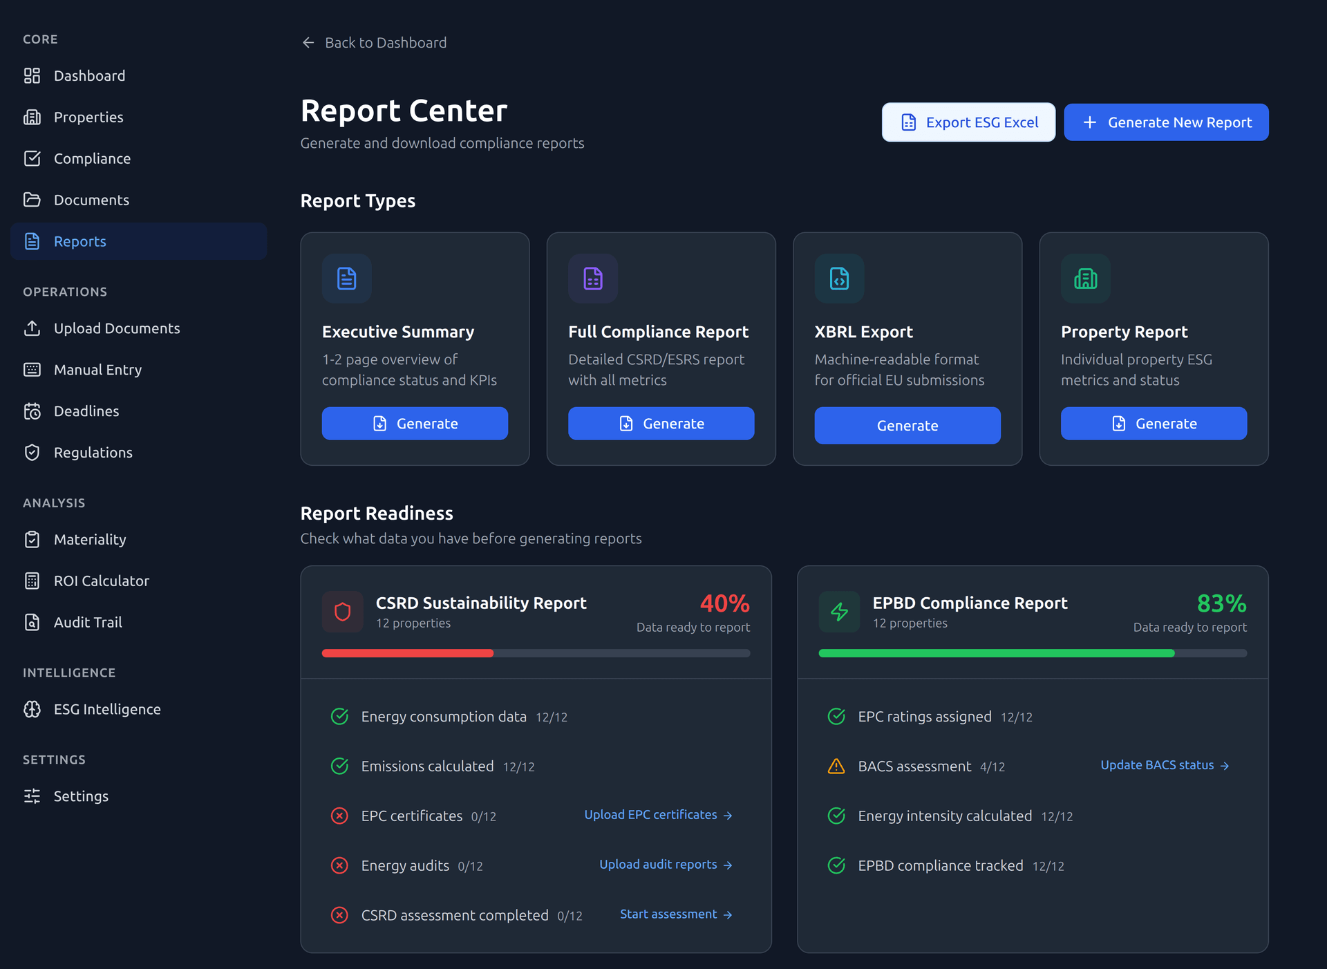Click the Deadlines calendar-clock icon
1327x969 pixels.
pyautogui.click(x=32, y=411)
